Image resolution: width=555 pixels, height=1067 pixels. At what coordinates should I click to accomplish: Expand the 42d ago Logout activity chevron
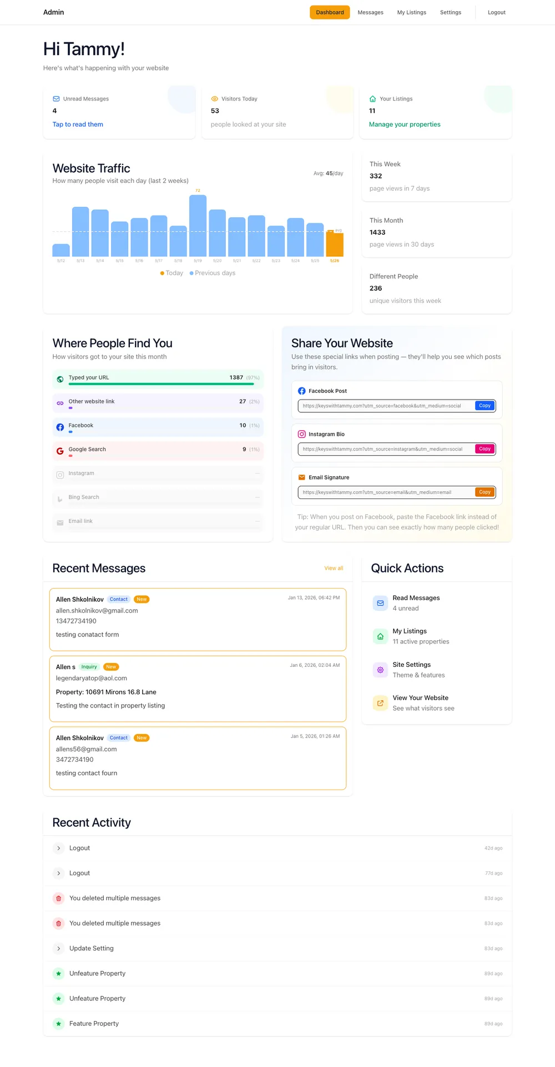(x=58, y=848)
